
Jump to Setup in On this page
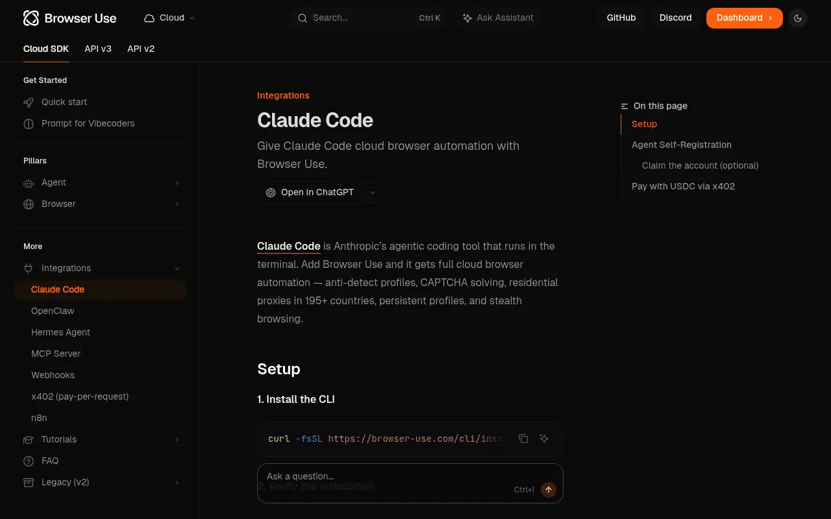click(645, 124)
